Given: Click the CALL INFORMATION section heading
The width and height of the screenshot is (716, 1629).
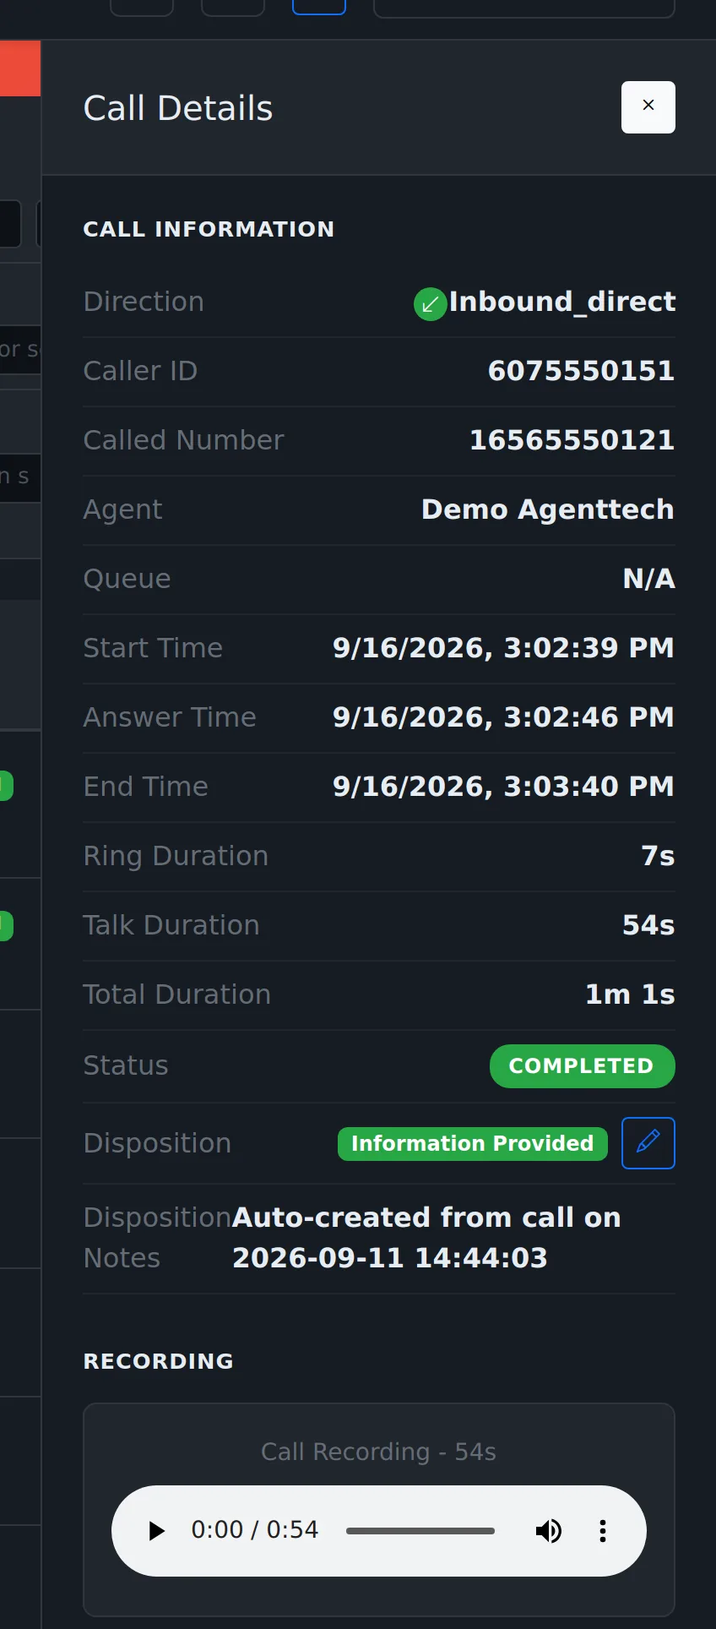Looking at the screenshot, I should [209, 229].
